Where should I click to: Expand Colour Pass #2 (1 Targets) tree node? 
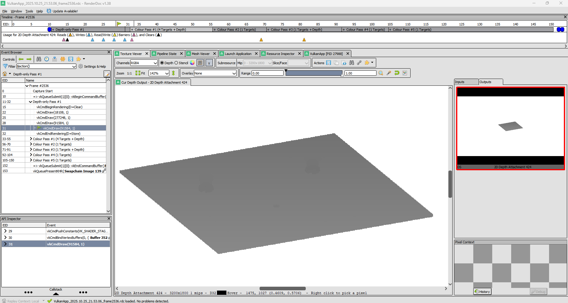pyautogui.click(x=31, y=144)
